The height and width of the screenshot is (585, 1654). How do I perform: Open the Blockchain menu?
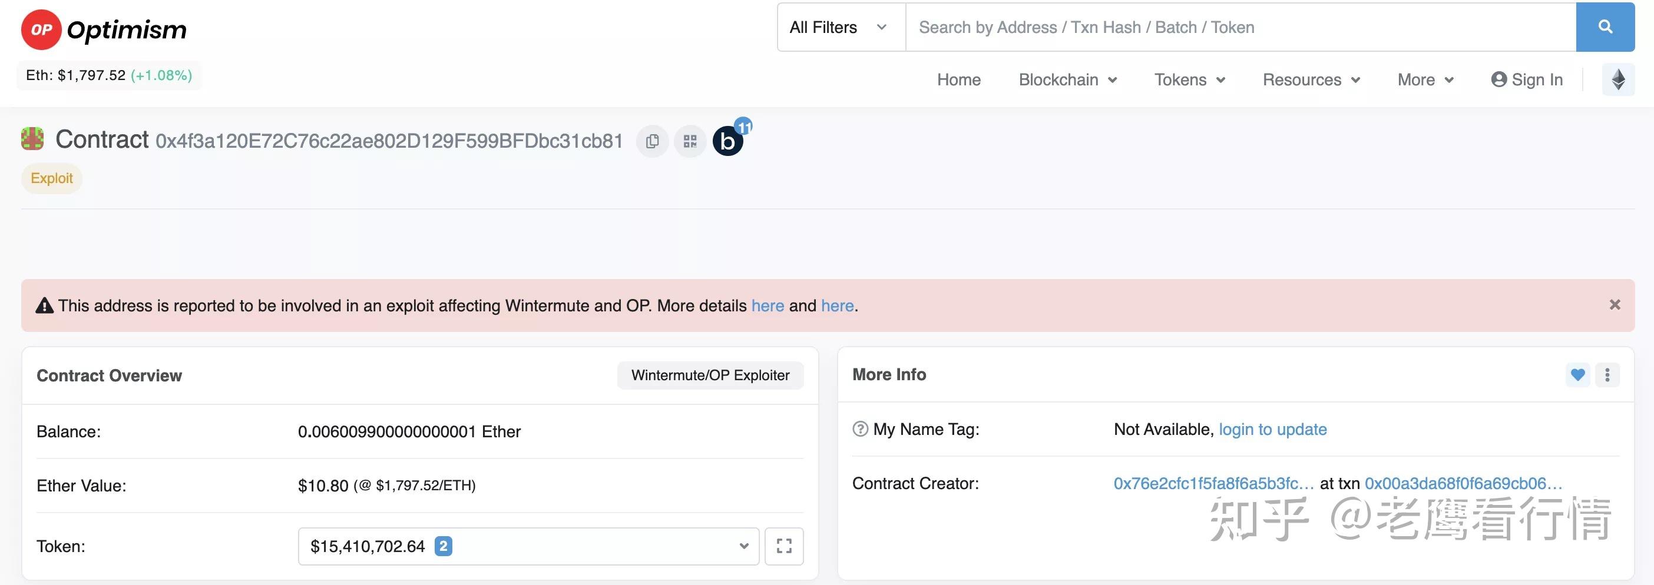tap(1068, 79)
